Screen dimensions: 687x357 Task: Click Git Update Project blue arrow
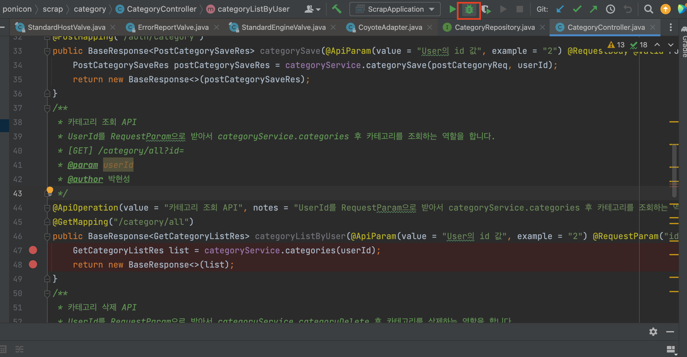coord(560,9)
